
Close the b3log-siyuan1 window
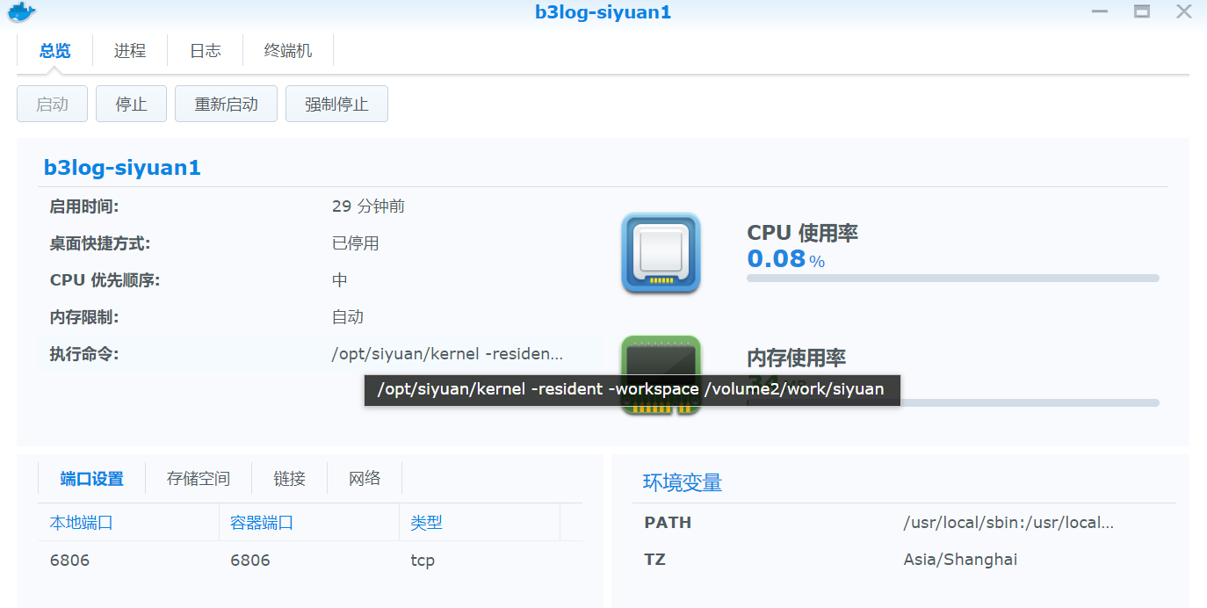[1183, 11]
